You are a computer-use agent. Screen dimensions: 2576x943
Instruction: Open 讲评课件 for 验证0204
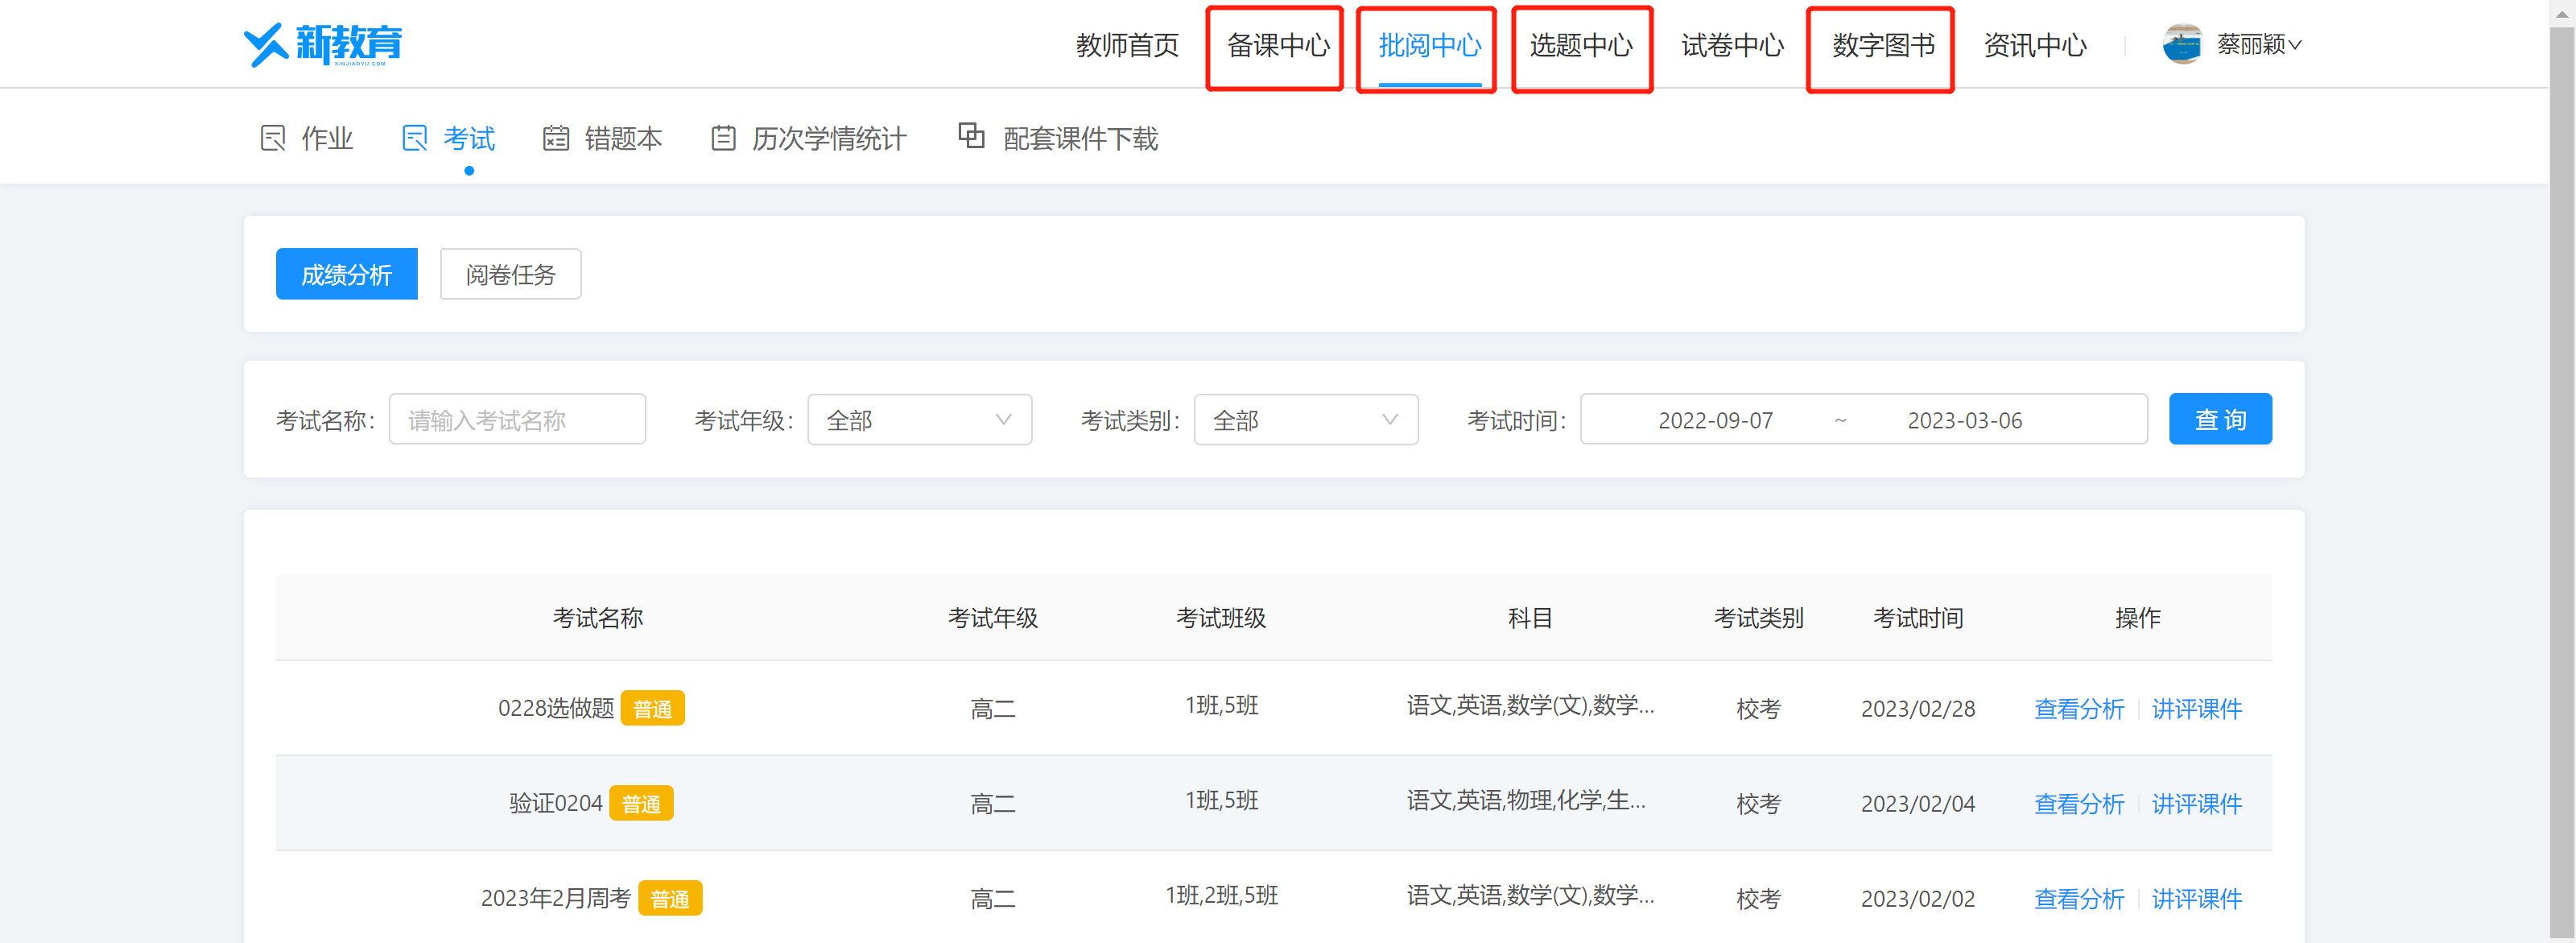[2196, 804]
